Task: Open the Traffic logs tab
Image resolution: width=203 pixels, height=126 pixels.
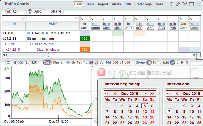Action: pos(144,4)
